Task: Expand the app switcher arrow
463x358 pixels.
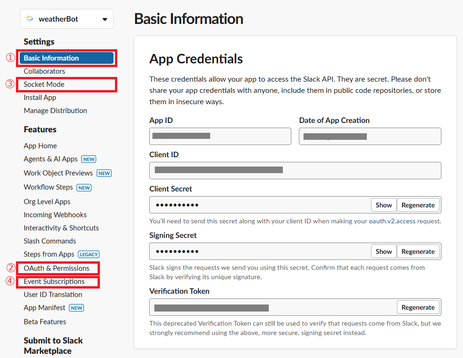Action: [x=105, y=20]
